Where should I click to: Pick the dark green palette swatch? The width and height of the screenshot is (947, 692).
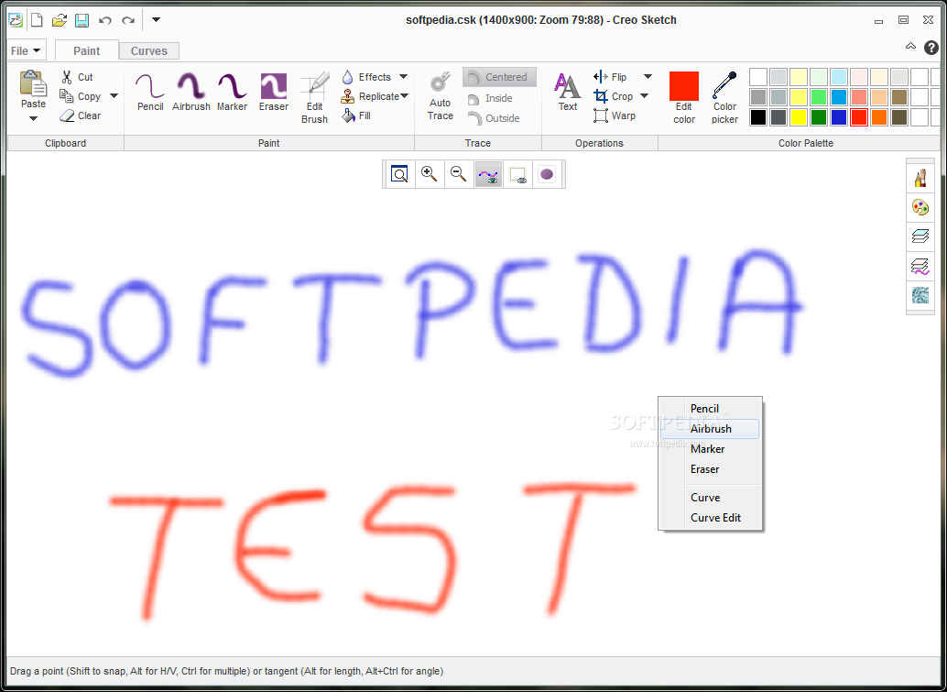tap(819, 117)
